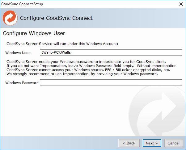Click the faded arrow watermark in background
This screenshot has height=150, width=186.
click(x=158, y=112)
